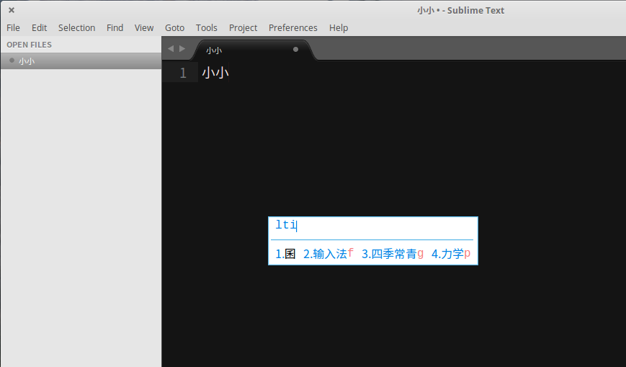Click the left tab navigation arrow
Viewport: 626px width, 367px height.
171,49
